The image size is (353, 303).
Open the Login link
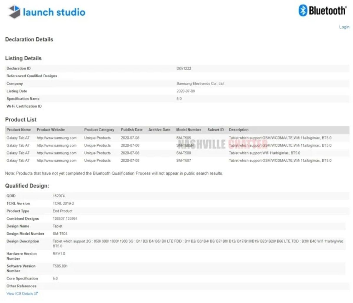click(344, 27)
